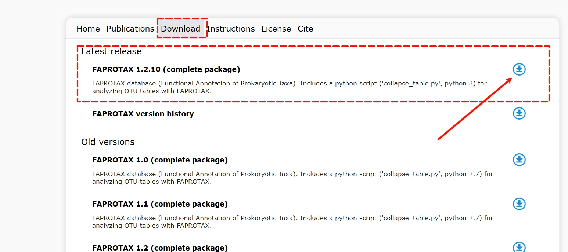Open the Publications tab
The width and height of the screenshot is (568, 252).
[130, 29]
